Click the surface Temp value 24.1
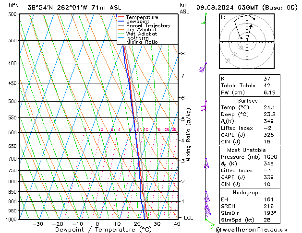The width and height of the screenshot is (302, 233). [x=269, y=107]
